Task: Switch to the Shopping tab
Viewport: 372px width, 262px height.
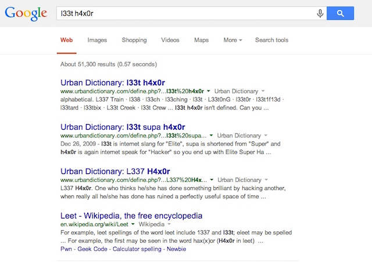Action: click(x=134, y=40)
